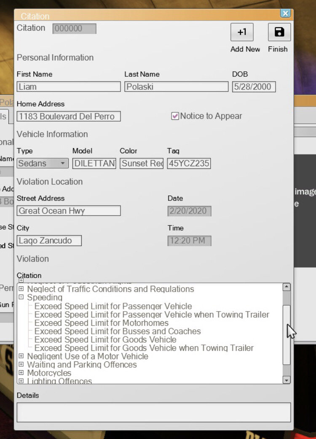Focus the First Name field
The width and height of the screenshot is (316, 439).
(69, 87)
